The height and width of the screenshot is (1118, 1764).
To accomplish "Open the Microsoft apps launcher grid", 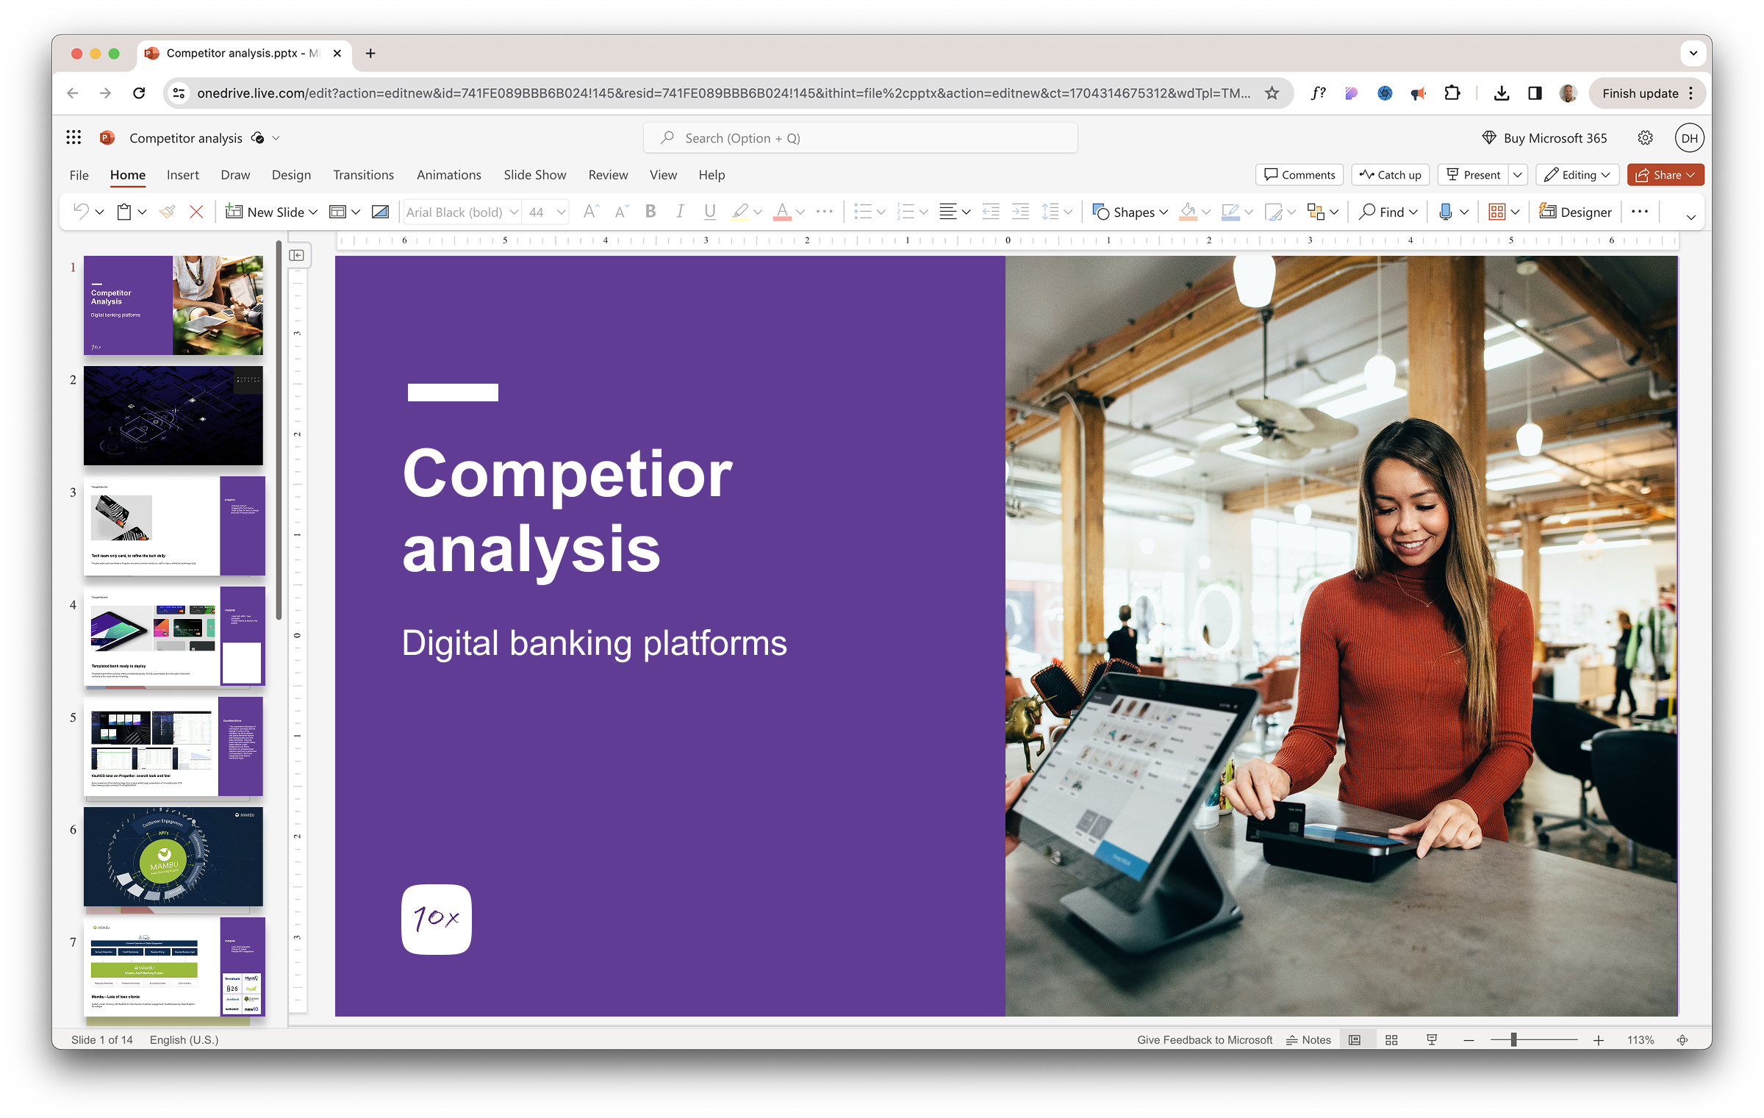I will pos(73,137).
